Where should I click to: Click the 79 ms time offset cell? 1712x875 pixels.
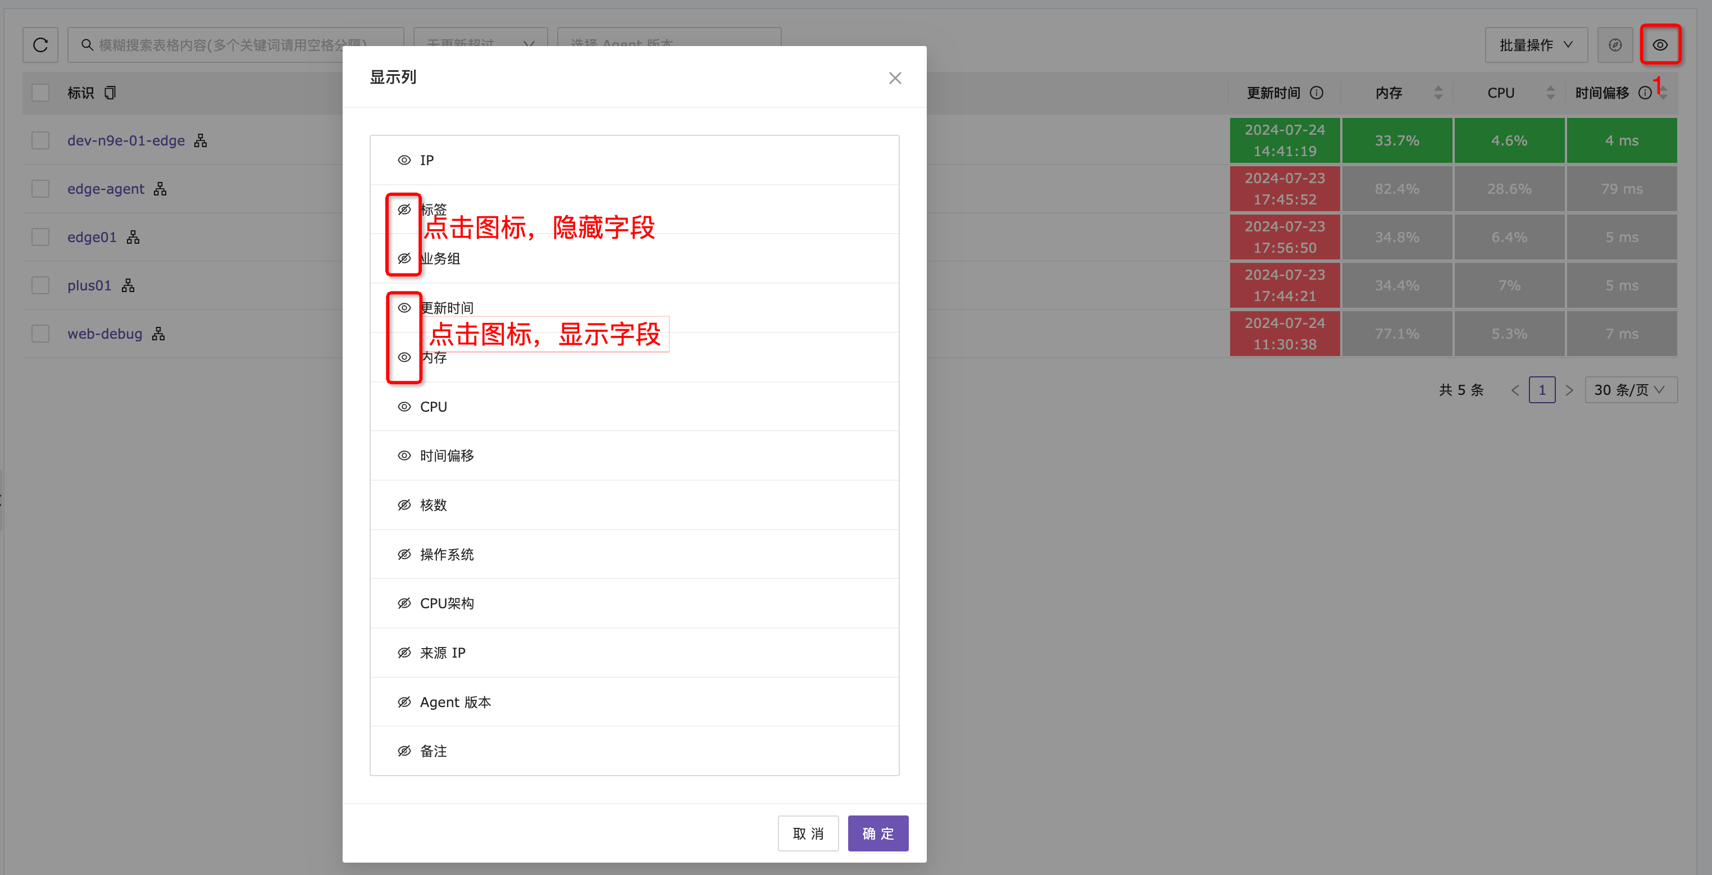point(1622,189)
